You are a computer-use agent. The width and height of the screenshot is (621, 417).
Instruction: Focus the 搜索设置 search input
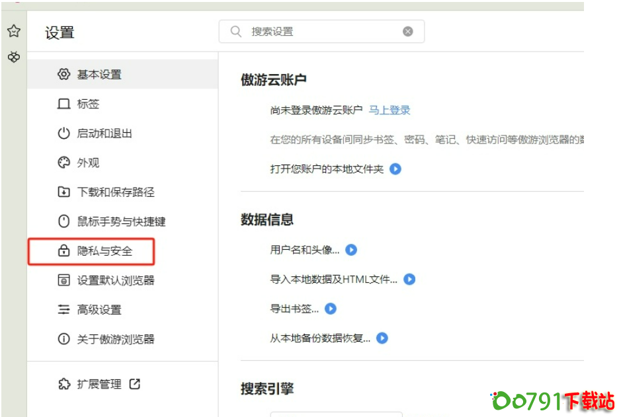[x=321, y=31]
